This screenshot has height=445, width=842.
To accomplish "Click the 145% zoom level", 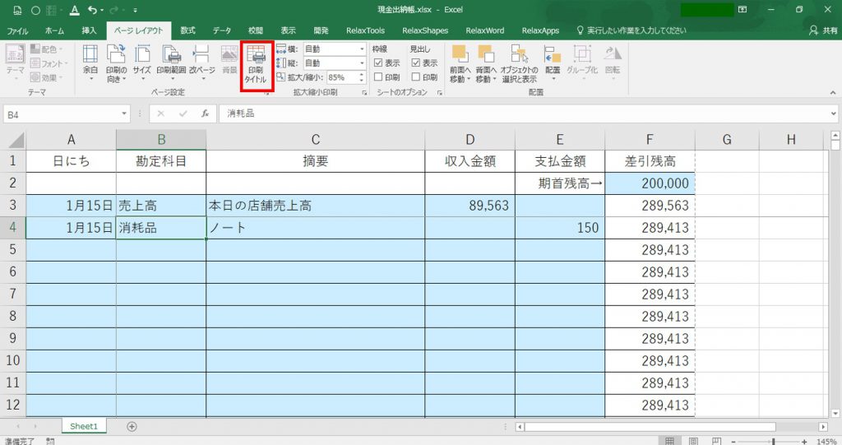I will point(826,442).
